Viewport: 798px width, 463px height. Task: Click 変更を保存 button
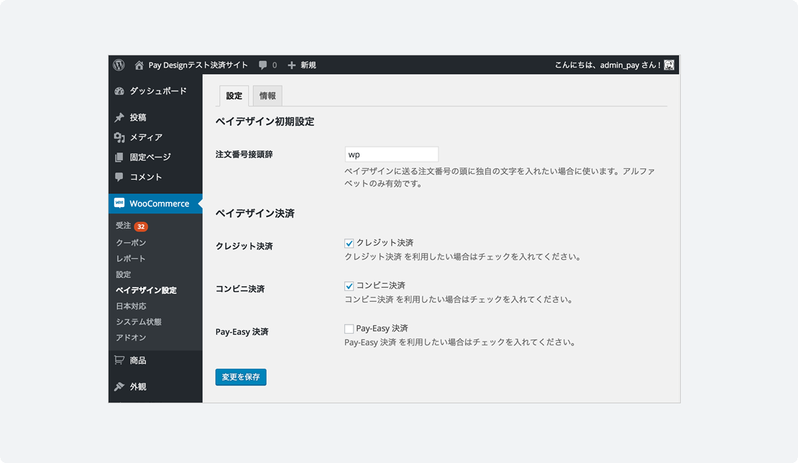click(x=241, y=377)
